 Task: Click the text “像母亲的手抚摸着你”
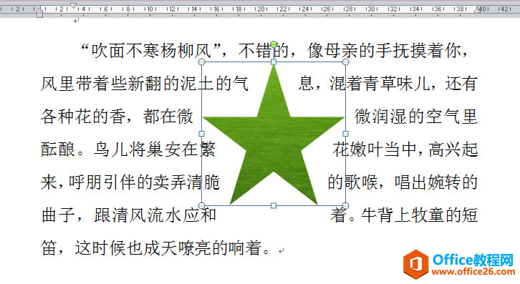point(383,50)
